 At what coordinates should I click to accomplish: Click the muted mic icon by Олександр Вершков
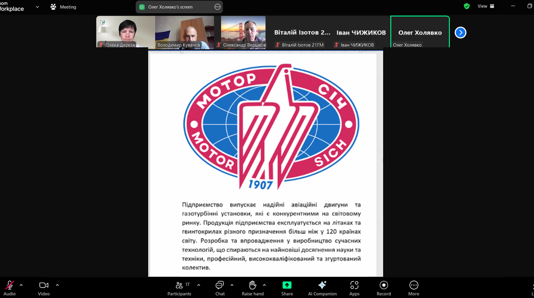pyautogui.click(x=219, y=45)
